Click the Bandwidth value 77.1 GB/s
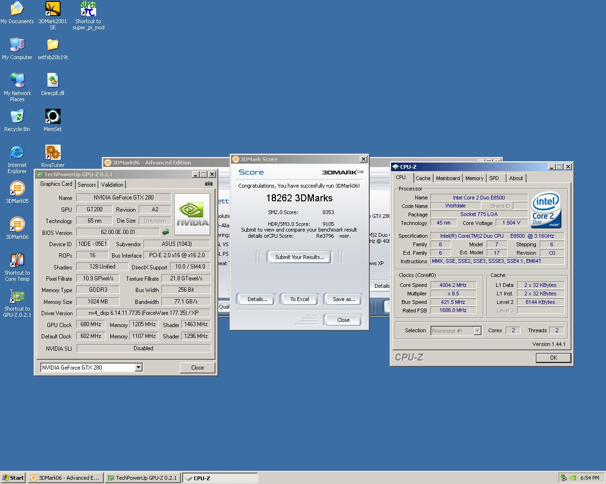The image size is (606, 484). pyautogui.click(x=186, y=302)
